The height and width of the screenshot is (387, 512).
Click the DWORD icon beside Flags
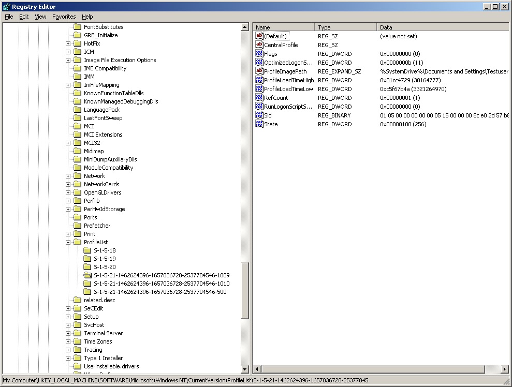click(259, 54)
